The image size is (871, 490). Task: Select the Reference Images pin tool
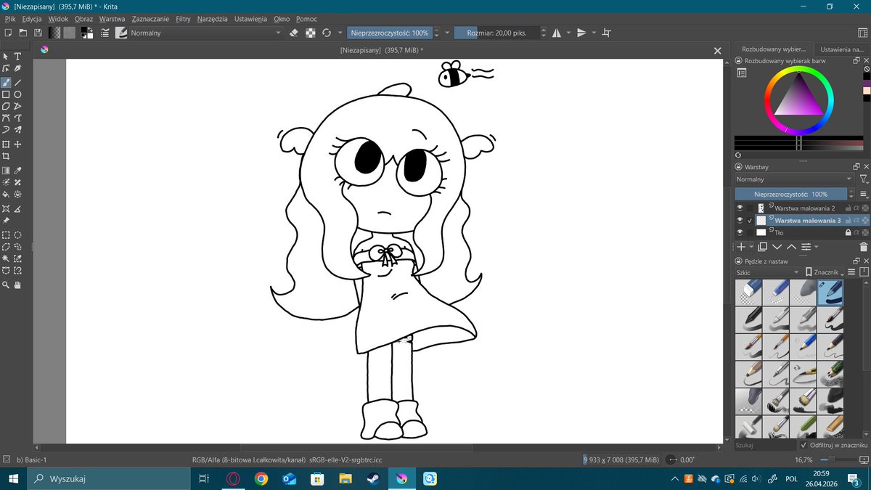click(6, 221)
